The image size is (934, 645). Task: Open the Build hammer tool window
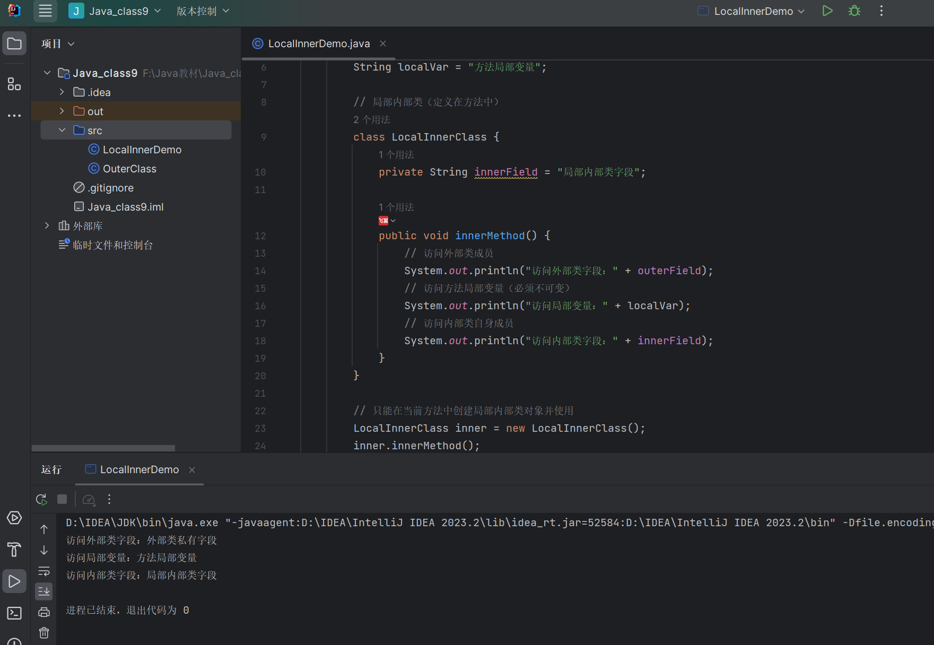(14, 550)
